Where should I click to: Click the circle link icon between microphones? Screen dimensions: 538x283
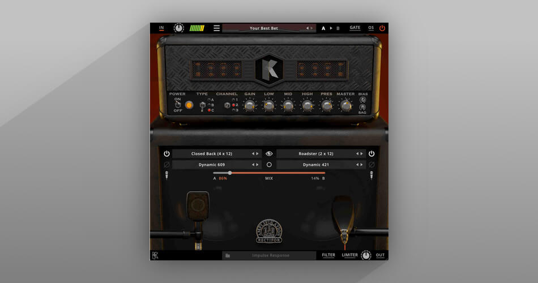click(x=269, y=165)
